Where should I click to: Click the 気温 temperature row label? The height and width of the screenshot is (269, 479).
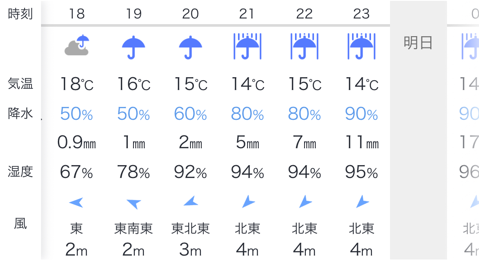pyautogui.click(x=20, y=84)
